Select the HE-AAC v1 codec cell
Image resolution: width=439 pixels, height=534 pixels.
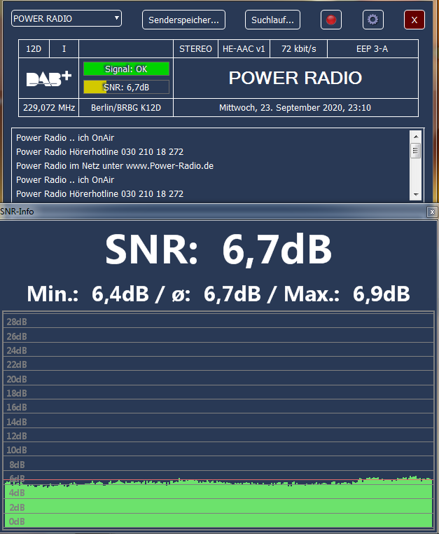[244, 49]
